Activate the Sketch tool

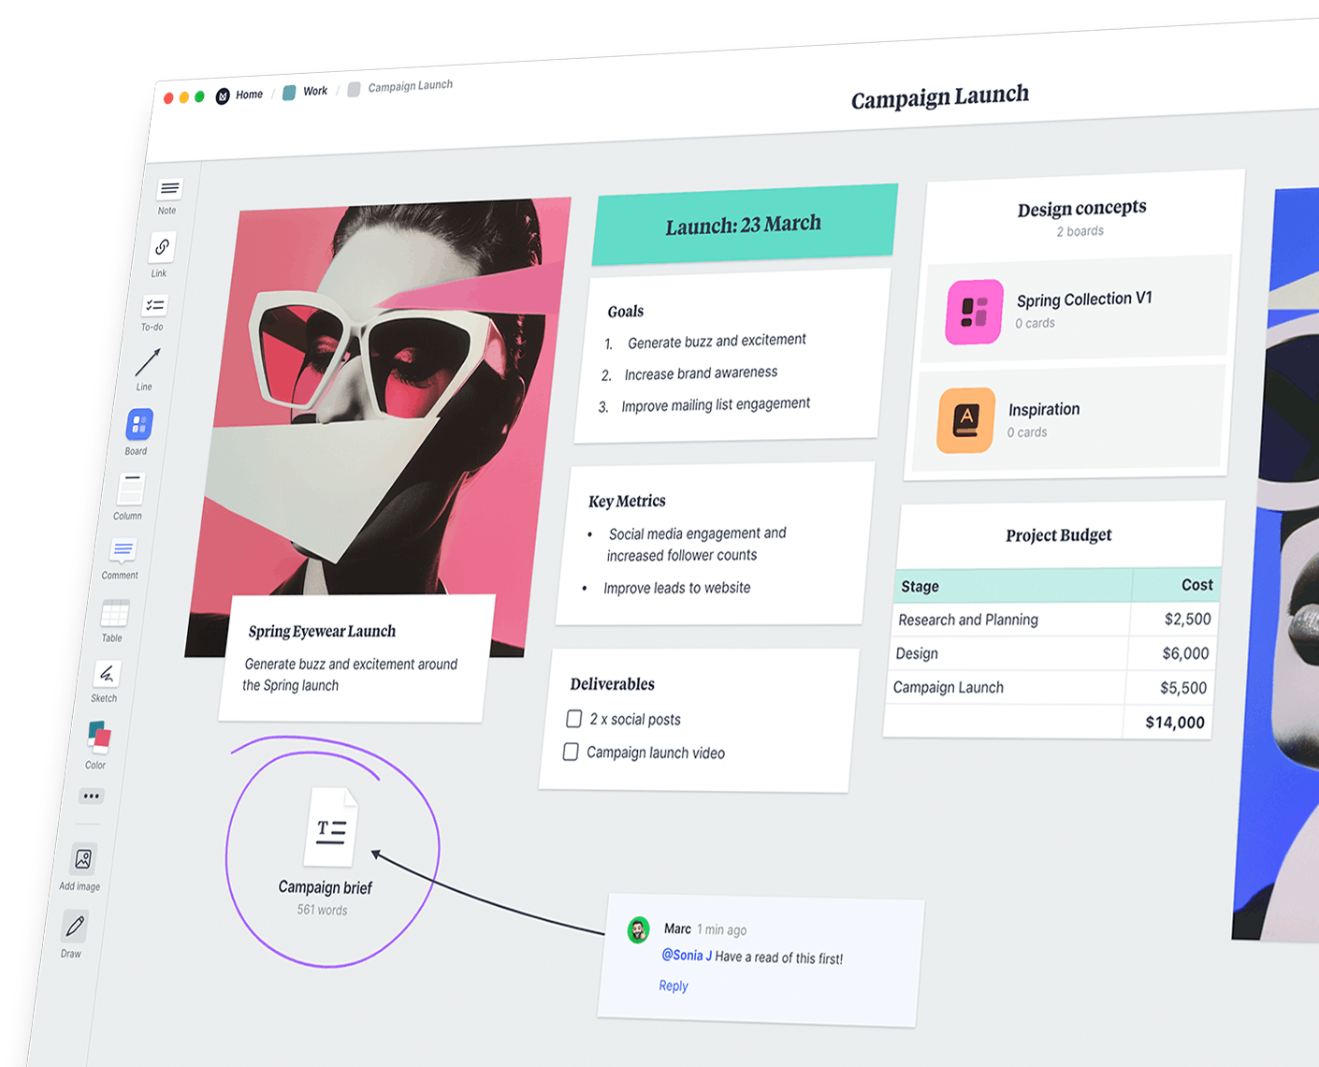click(107, 674)
